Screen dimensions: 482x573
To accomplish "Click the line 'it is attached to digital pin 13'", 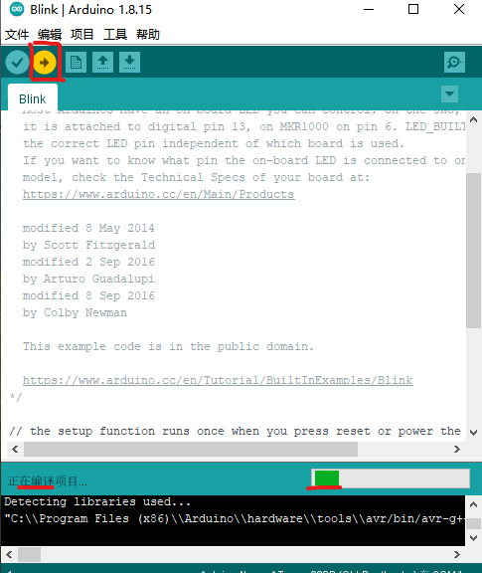I will tap(243, 126).
